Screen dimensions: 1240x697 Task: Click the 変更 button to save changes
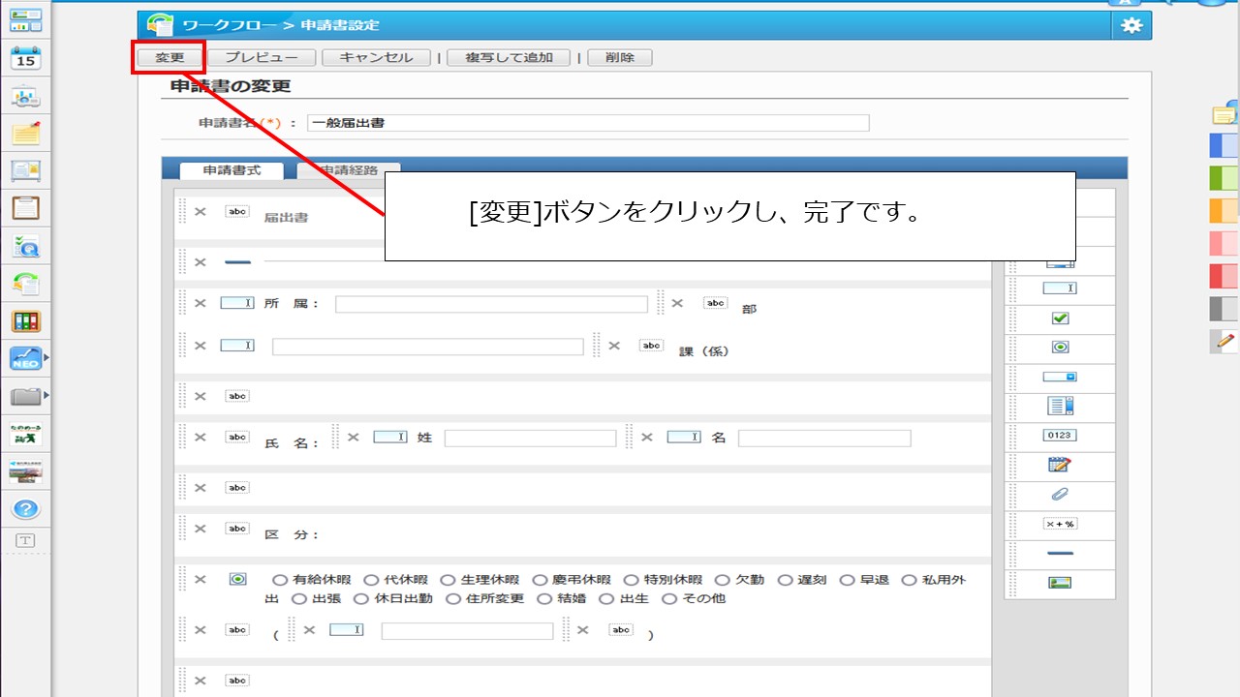click(x=169, y=57)
